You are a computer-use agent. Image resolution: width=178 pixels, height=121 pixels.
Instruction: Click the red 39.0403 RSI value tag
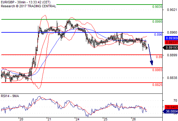point(171,107)
